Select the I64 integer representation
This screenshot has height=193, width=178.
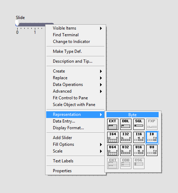(112, 137)
